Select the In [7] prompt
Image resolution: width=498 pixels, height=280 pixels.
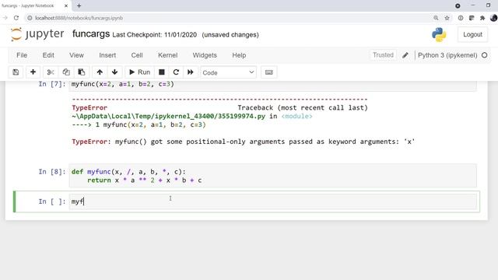(x=52, y=84)
